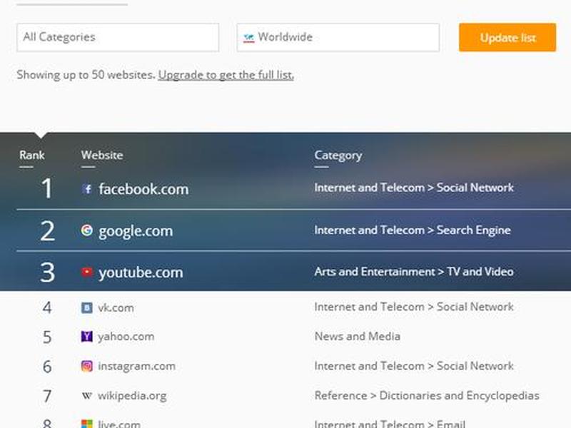Click the Reference > Dictionaries and Encyclopedias category
Image resolution: width=571 pixels, height=428 pixels.
click(x=427, y=396)
